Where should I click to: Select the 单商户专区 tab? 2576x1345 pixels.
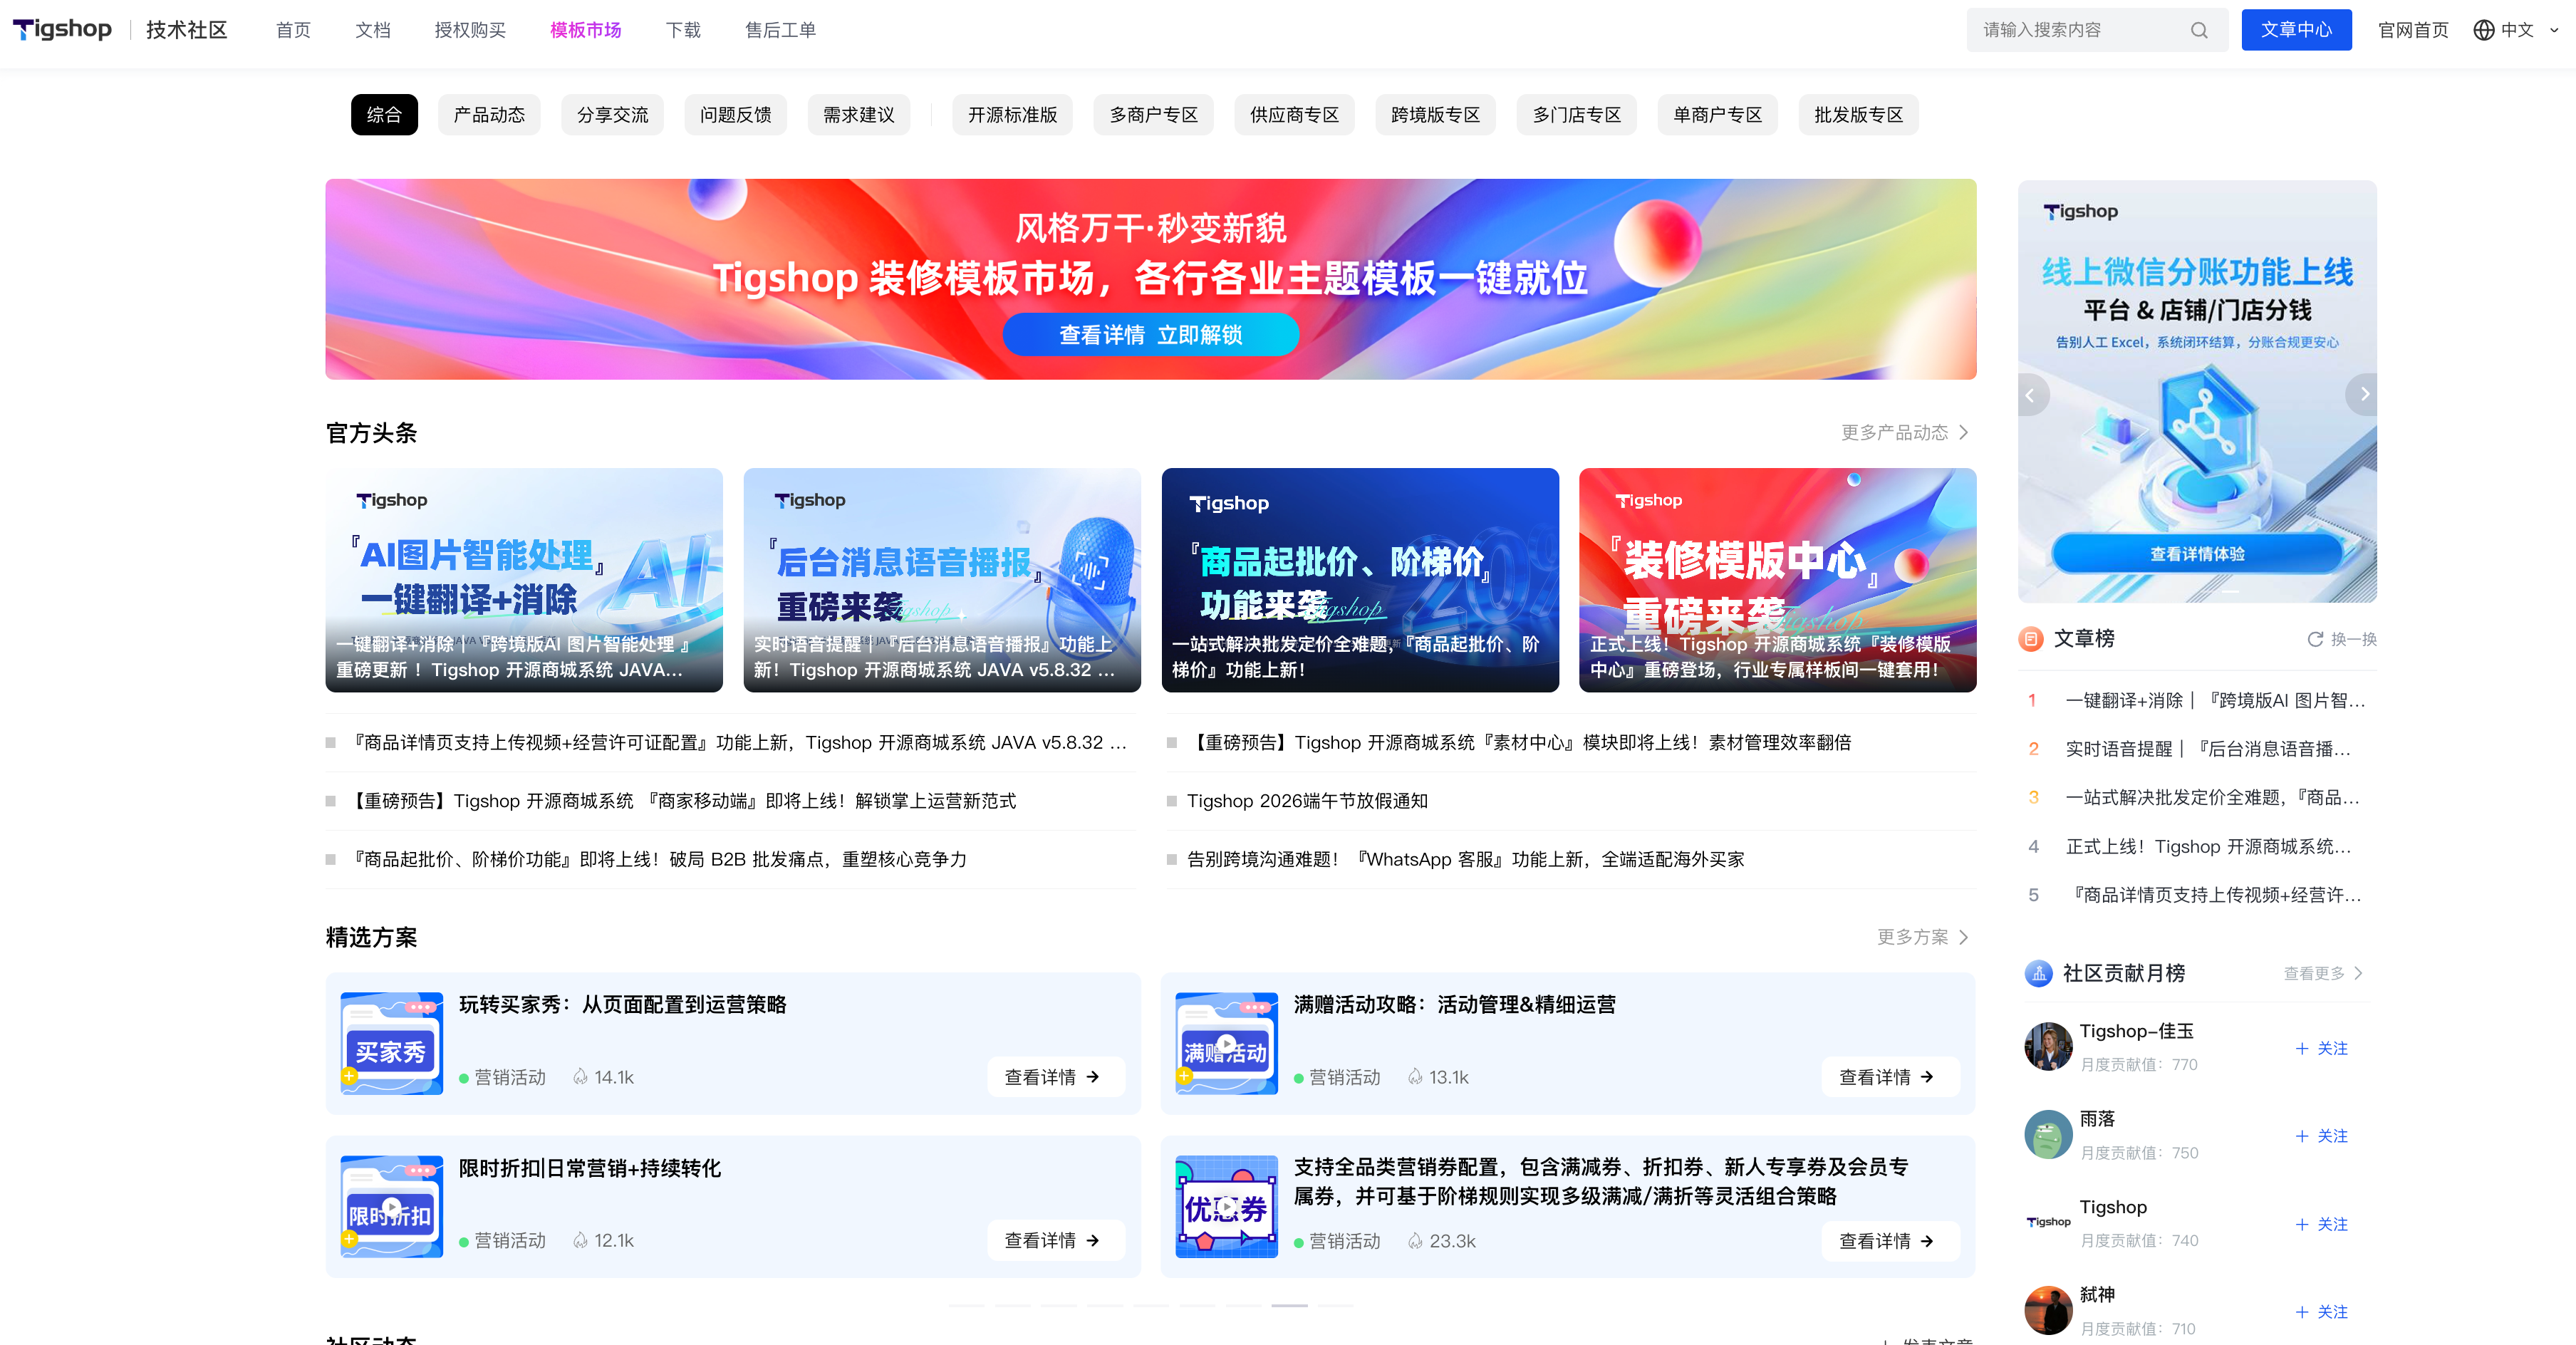coord(1717,115)
